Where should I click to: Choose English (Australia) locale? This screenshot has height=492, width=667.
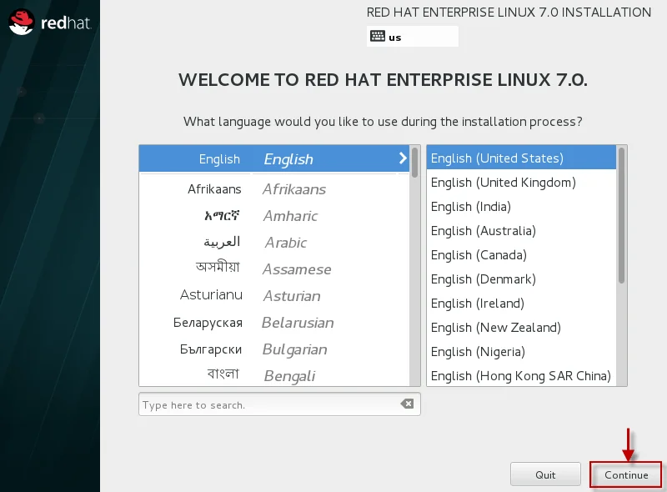coord(521,231)
